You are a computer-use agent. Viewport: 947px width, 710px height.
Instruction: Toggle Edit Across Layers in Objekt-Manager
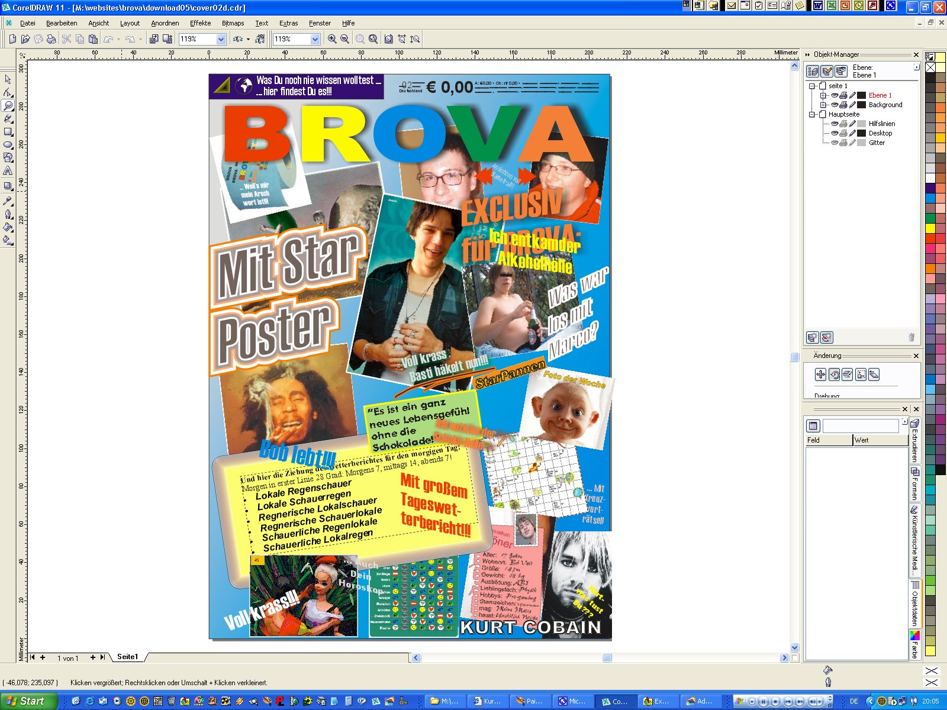(827, 72)
